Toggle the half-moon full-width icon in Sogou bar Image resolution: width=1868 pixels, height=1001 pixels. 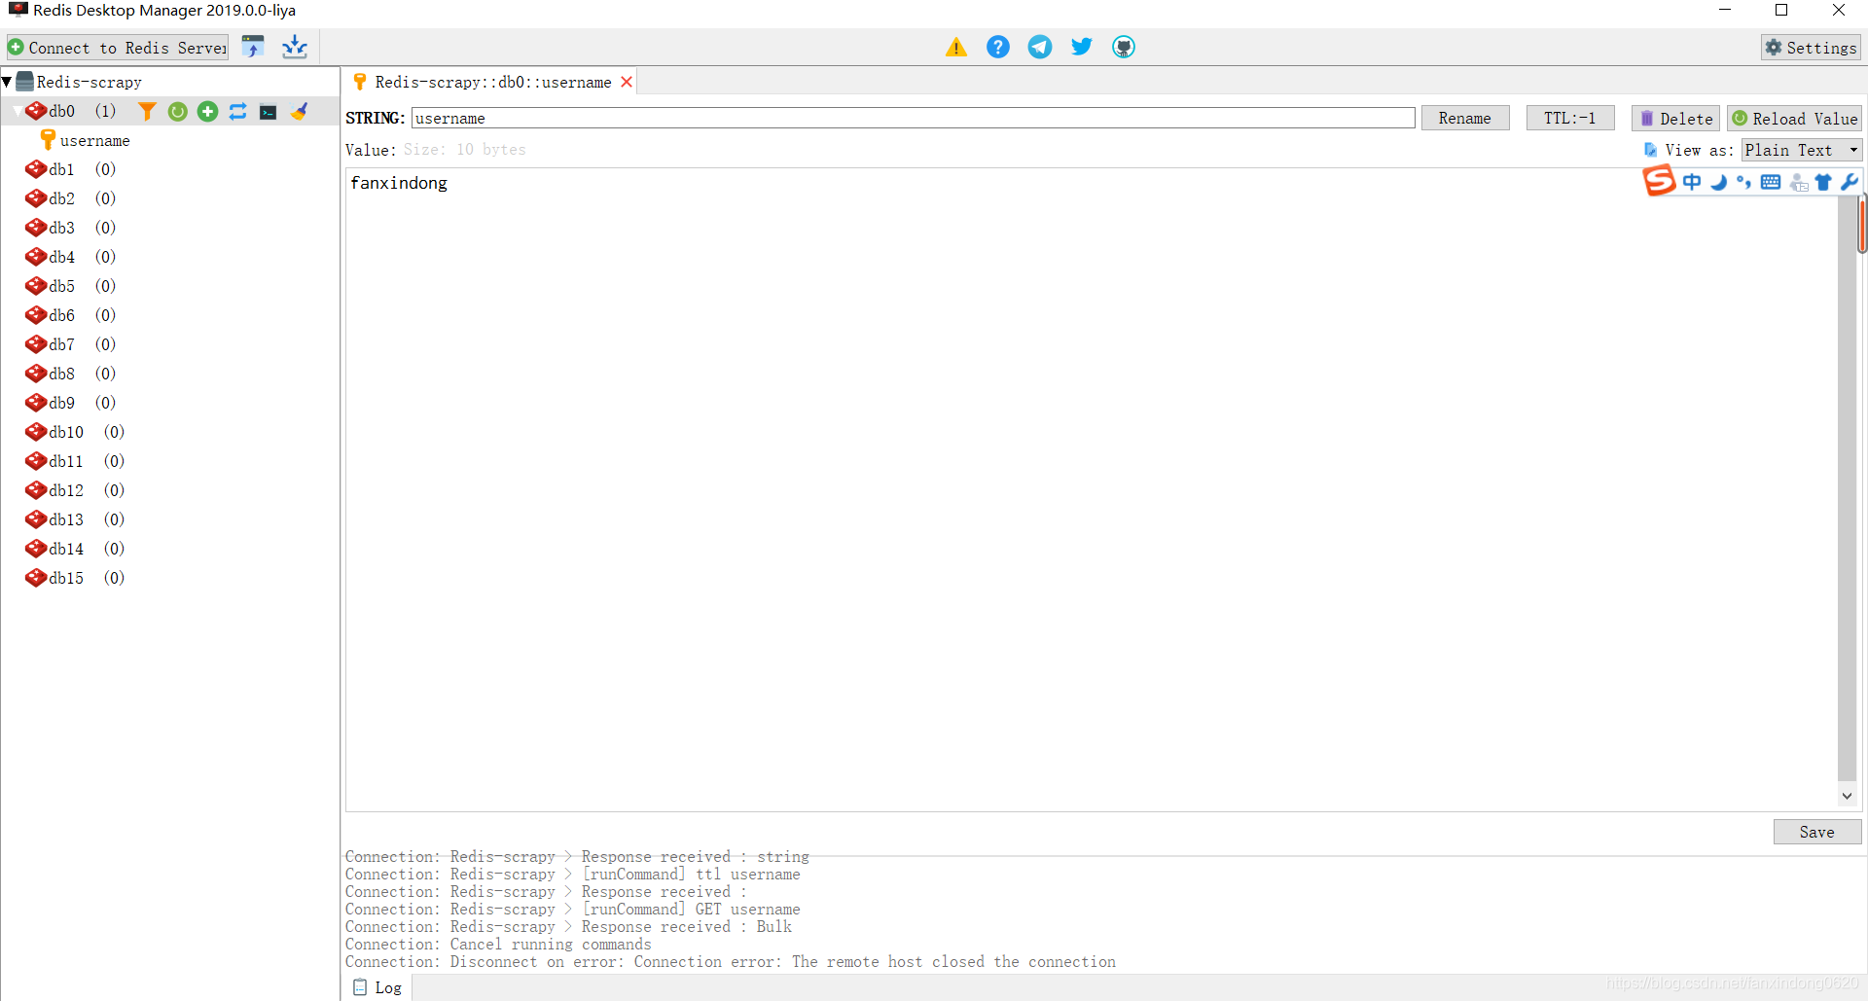coord(1718,182)
